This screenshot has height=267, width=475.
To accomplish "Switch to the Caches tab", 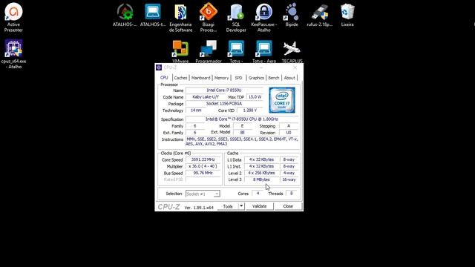I will coord(180,78).
